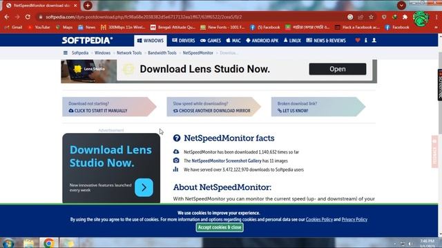Click the taskbar clock

pyautogui.click(x=427, y=243)
